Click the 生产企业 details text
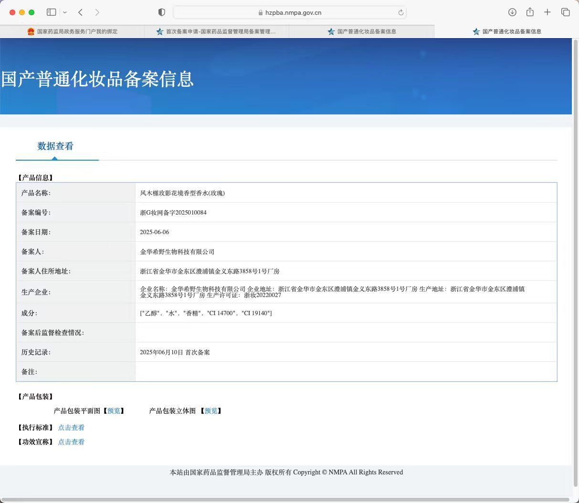This screenshot has height=503, width=579. point(332,292)
